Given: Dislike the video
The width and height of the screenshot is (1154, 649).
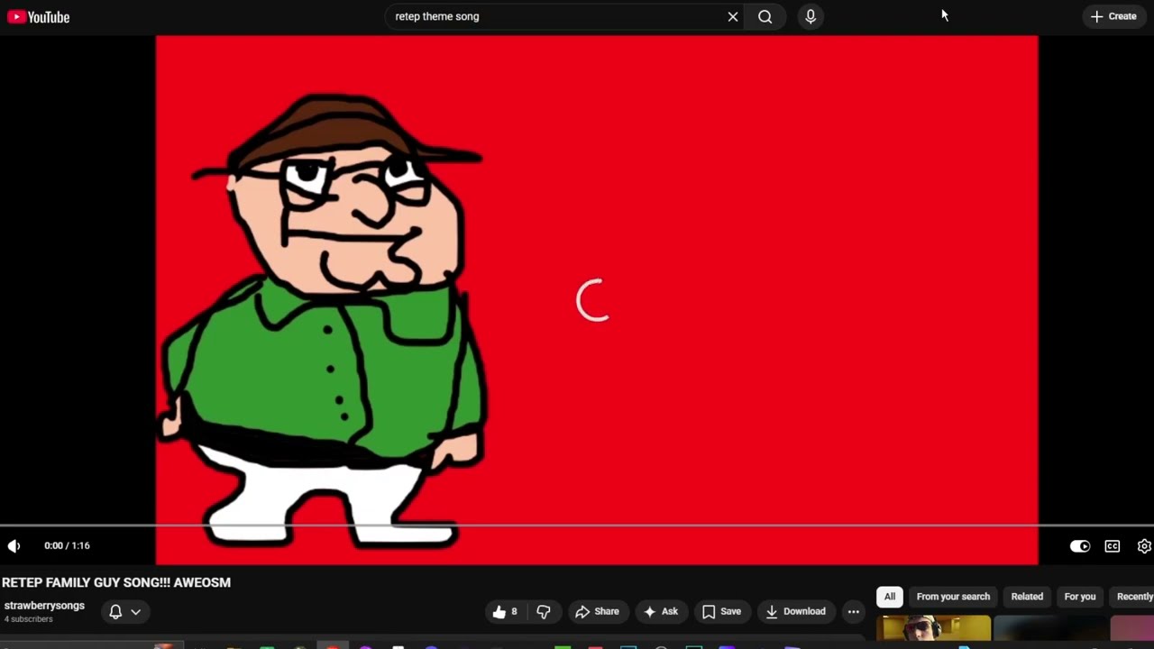Looking at the screenshot, I should point(544,611).
